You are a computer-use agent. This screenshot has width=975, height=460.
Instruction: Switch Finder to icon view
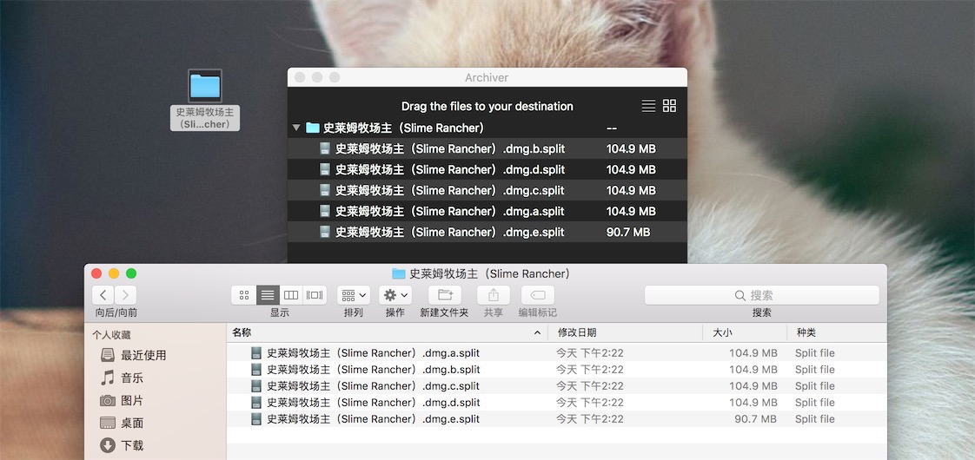pyautogui.click(x=243, y=295)
